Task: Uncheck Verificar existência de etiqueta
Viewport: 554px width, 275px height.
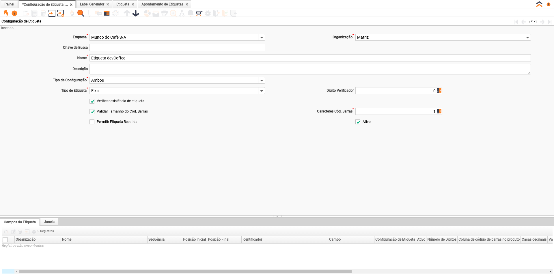Action: click(x=92, y=101)
